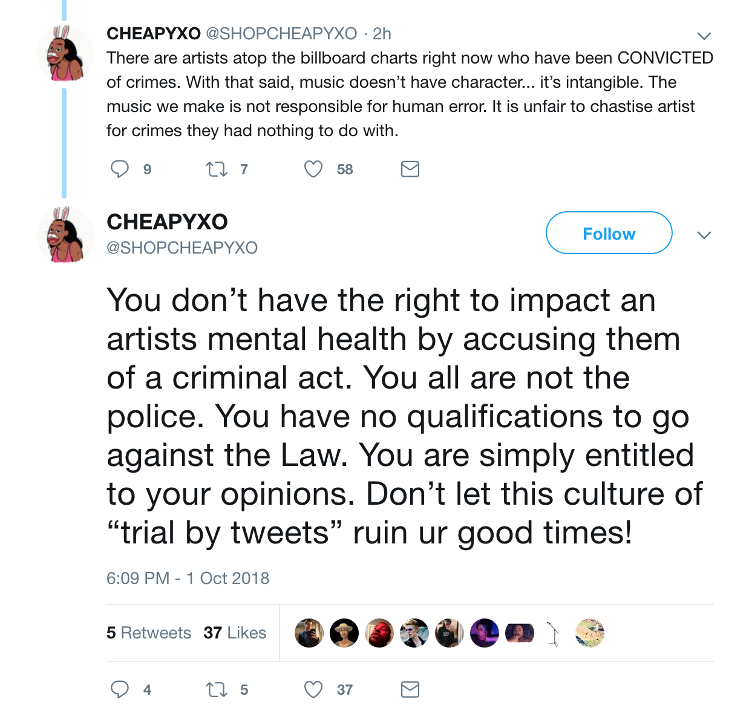The image size is (749, 725).
Task: Reply to the first tweet in thread
Action: coord(120,169)
